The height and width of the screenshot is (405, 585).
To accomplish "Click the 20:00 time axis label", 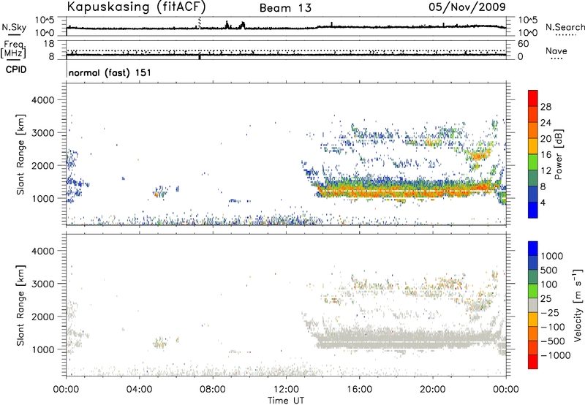I will tap(432, 390).
